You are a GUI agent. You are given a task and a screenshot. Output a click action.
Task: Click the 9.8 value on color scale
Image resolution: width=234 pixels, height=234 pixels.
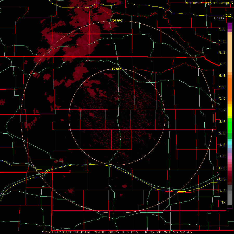click(222, 29)
